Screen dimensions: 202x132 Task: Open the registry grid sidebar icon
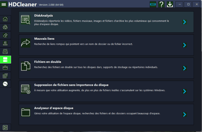[5, 43]
